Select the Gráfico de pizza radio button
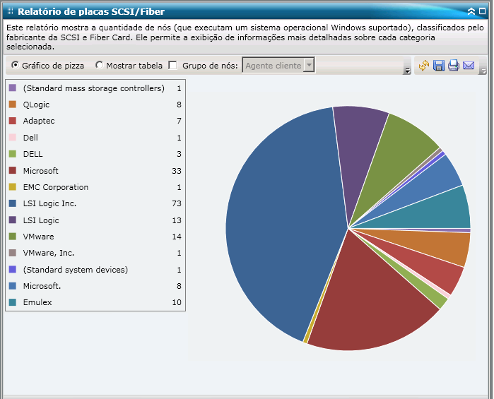The width and height of the screenshot is (494, 399). (15, 65)
